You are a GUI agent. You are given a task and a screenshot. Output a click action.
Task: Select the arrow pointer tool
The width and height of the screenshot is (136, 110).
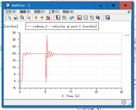10,17
